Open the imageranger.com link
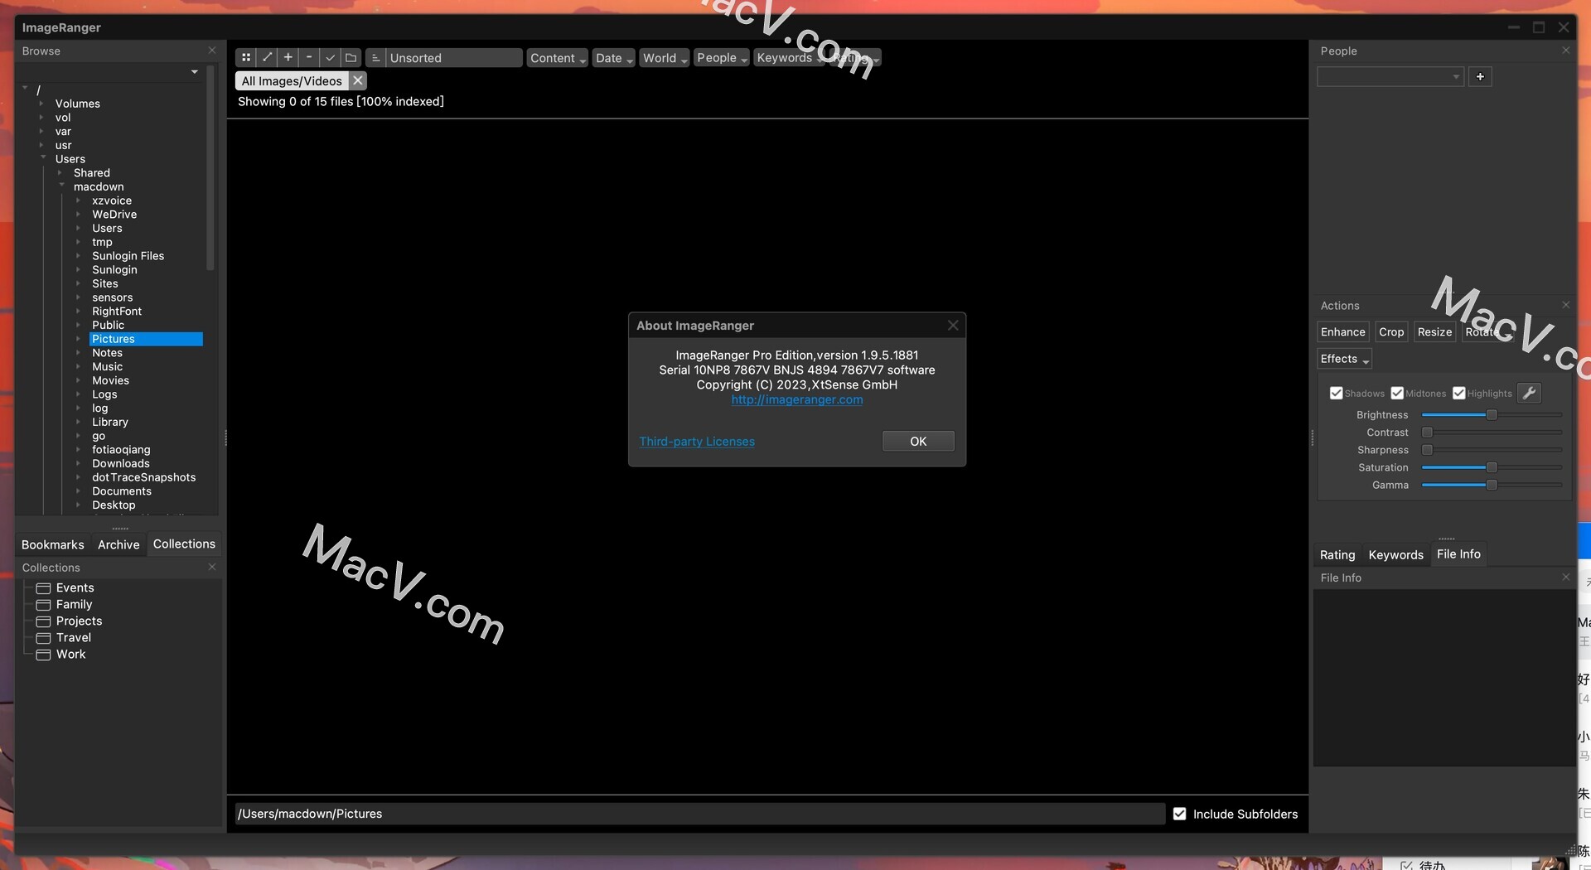Viewport: 1591px width, 870px height. tap(797, 399)
